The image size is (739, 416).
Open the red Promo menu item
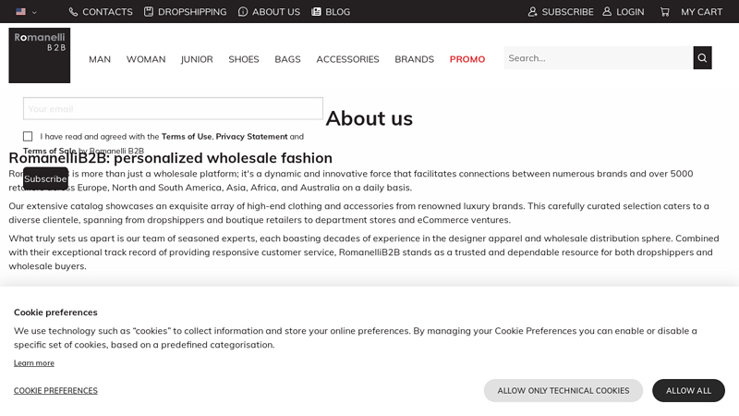(x=467, y=59)
